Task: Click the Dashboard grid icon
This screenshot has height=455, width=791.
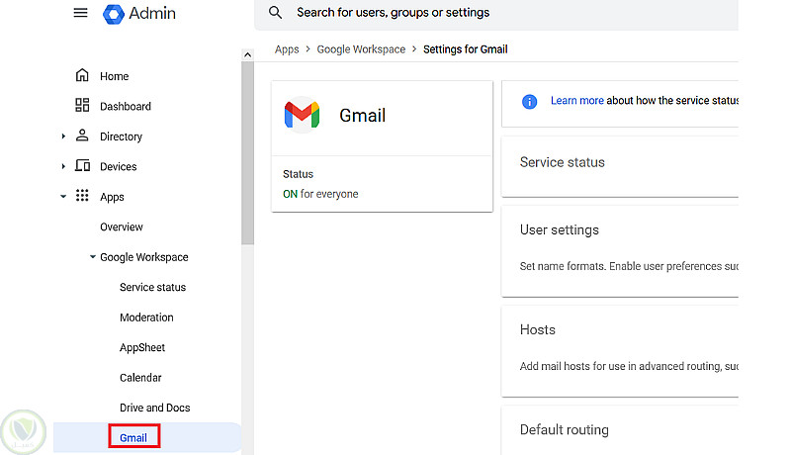Action: click(82, 106)
